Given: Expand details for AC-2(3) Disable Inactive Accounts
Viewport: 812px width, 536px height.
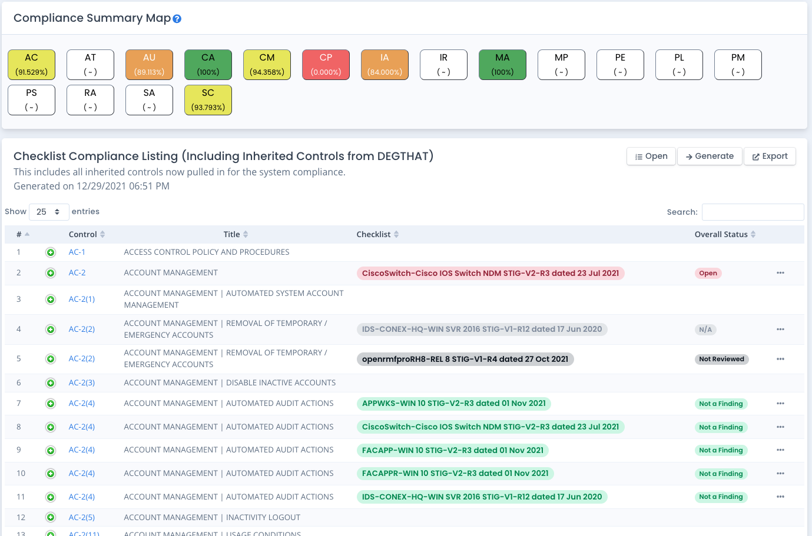Looking at the screenshot, I should coord(50,382).
